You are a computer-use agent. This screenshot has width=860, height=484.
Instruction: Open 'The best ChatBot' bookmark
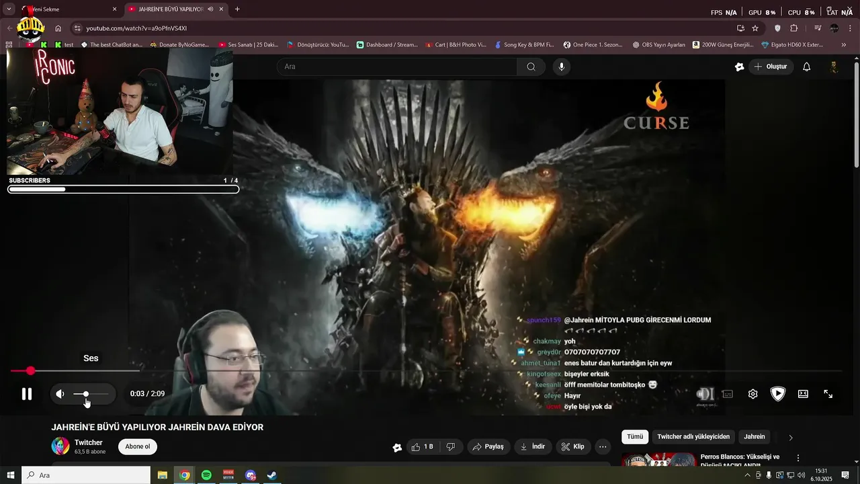pos(112,45)
